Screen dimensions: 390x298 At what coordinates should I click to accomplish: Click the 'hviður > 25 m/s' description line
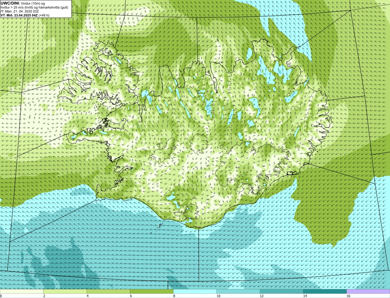(34, 7)
